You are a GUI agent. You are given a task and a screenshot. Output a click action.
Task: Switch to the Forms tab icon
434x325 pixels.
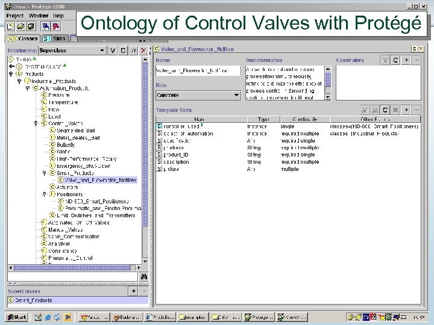pyautogui.click(x=74, y=39)
